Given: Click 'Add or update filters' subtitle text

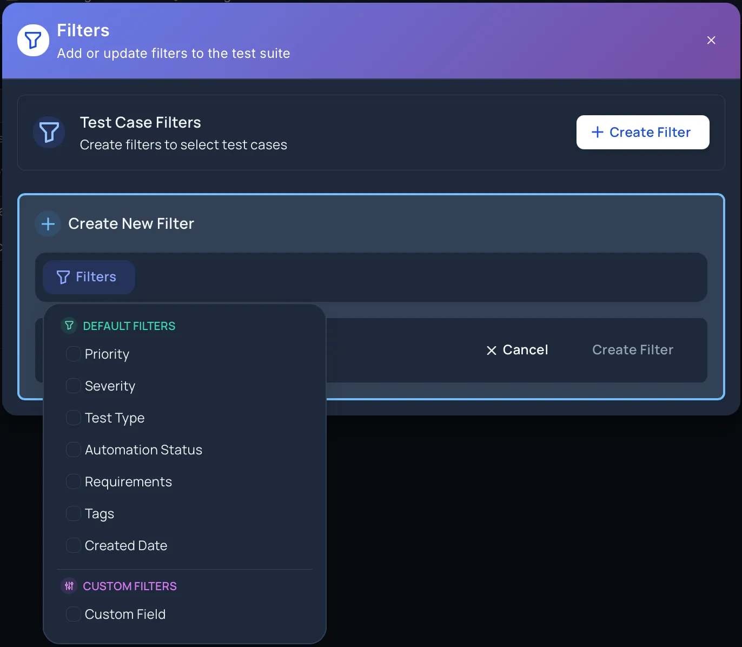Looking at the screenshot, I should [174, 53].
